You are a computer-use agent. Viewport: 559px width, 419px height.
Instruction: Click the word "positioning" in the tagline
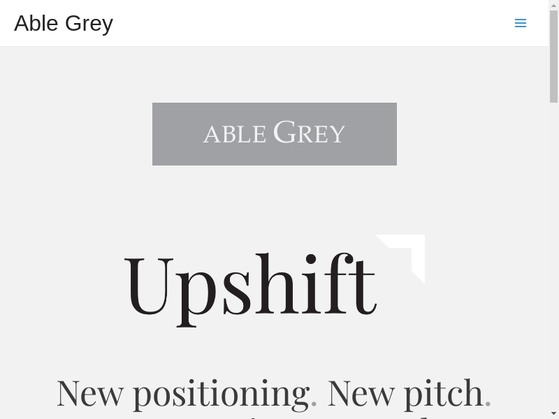pos(220,392)
